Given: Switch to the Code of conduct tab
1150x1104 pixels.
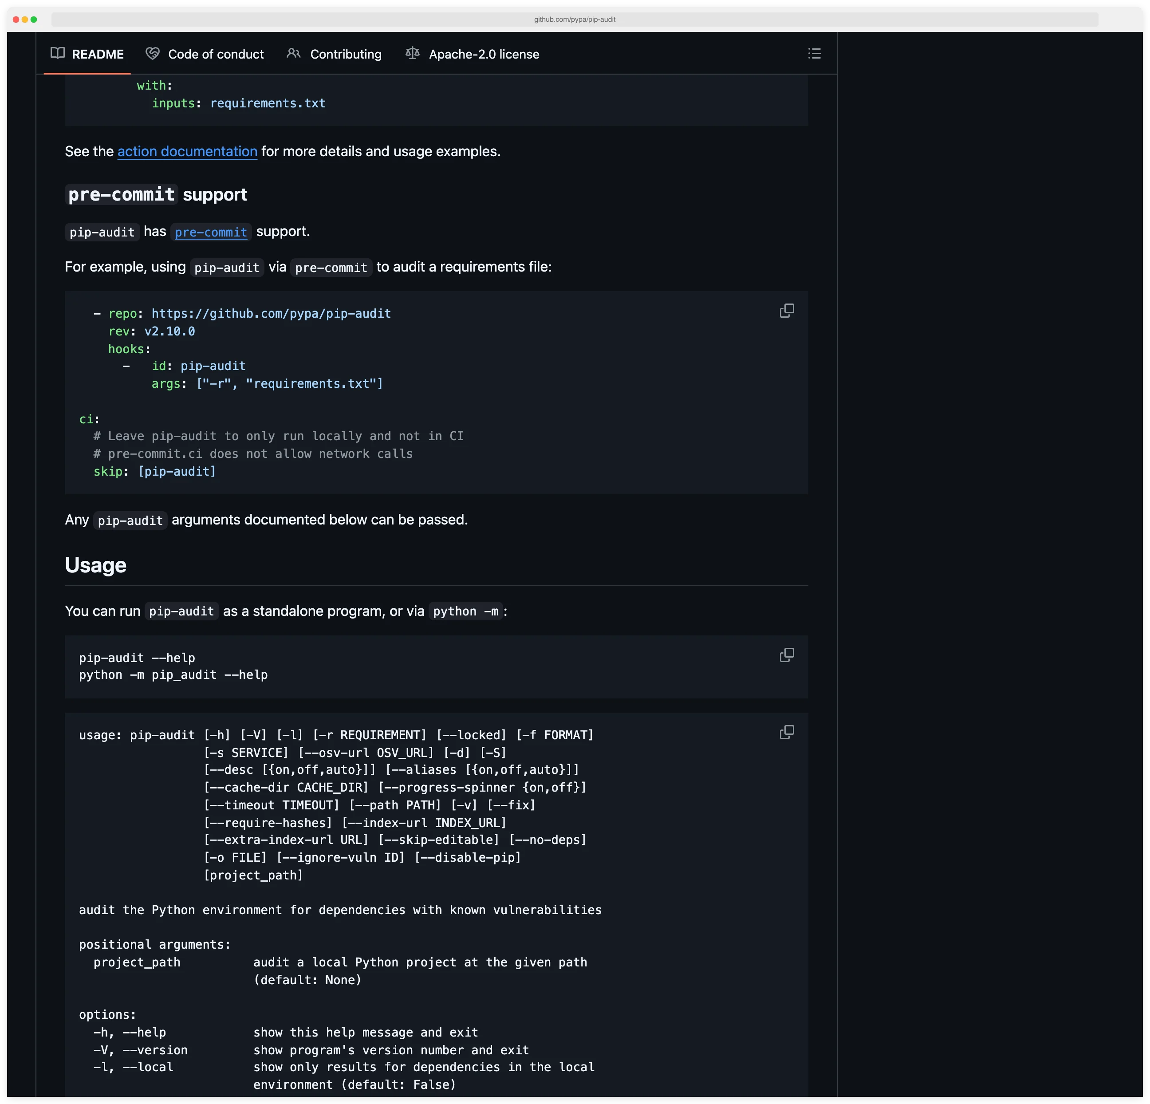Looking at the screenshot, I should (215, 54).
